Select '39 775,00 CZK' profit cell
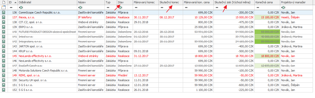This screenshot has width=315, height=98. point(234,37)
